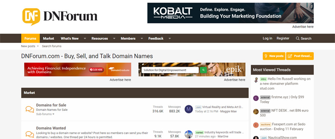Click the auctions tag
The height and width of the screenshot is (139, 335).
click(265, 124)
